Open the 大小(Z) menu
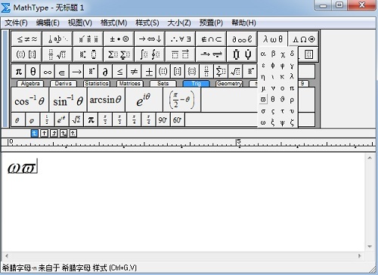The width and height of the screenshot is (378, 275). pyautogui.click(x=179, y=23)
